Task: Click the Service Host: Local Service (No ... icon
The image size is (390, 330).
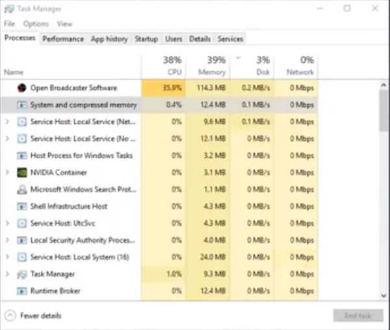Action: pyautogui.click(x=21, y=139)
